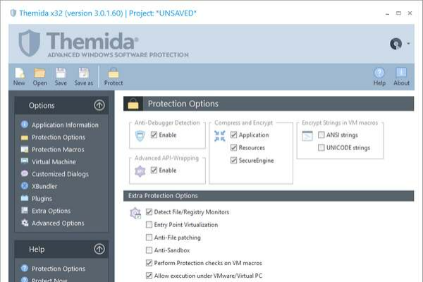Image resolution: width=423 pixels, height=282 pixels.
Task: Uncheck the SecureEngine compress option
Action: pos(234,160)
